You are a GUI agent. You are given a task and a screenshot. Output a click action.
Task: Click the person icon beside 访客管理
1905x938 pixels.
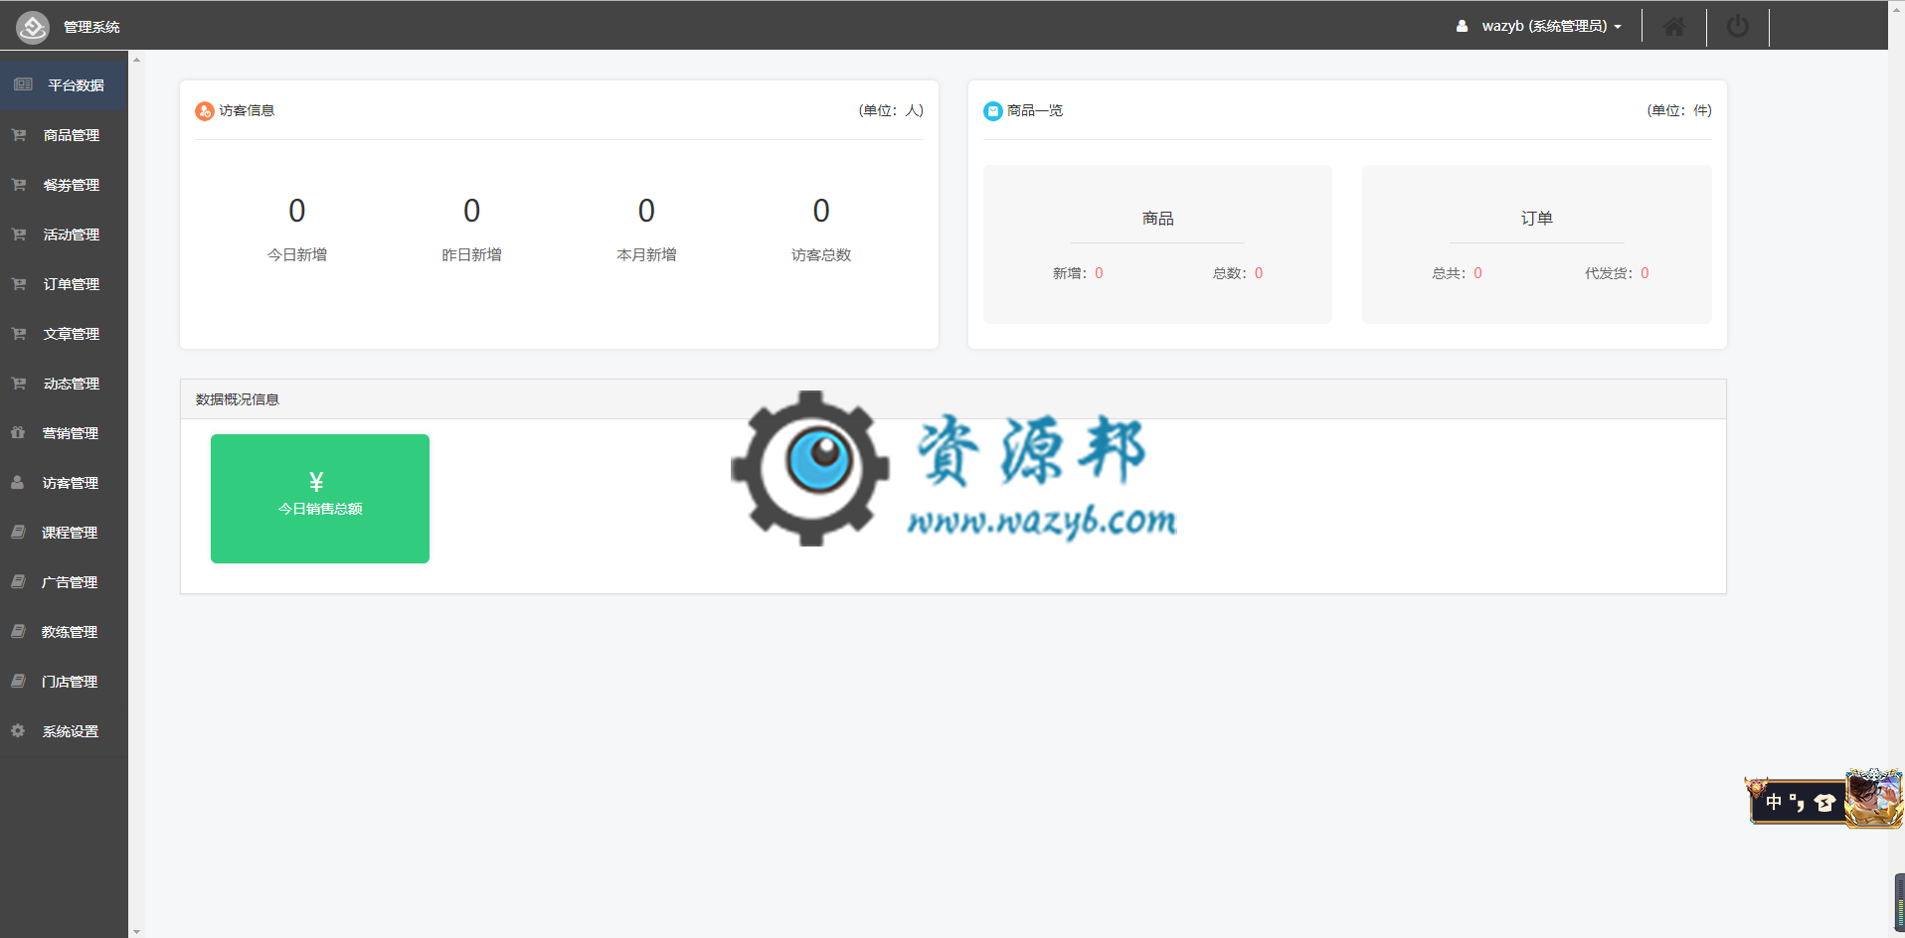(18, 482)
